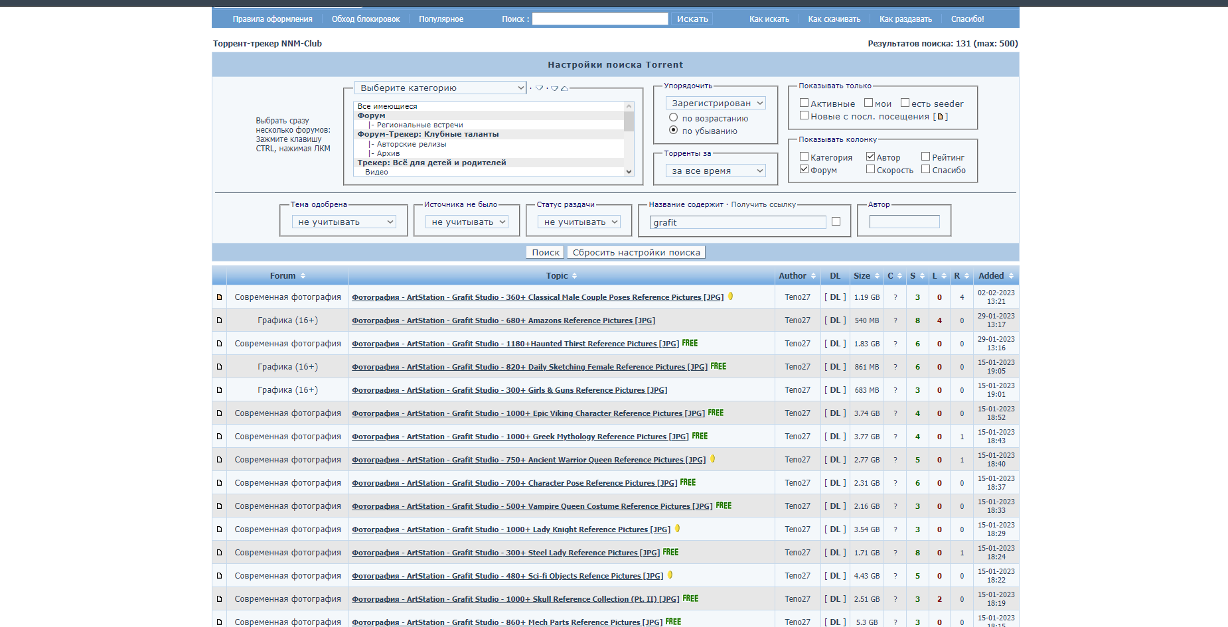Sort results by the Size column arrows

(877, 276)
